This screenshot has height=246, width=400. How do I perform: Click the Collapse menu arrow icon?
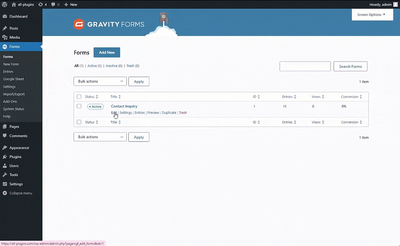pos(5,193)
